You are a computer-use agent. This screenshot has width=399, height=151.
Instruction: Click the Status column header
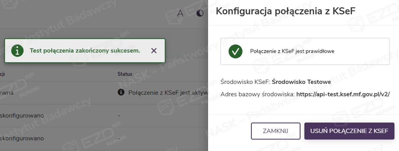tap(125, 74)
